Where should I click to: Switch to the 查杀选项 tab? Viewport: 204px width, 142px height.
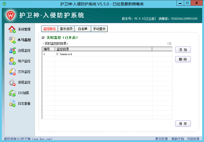(66, 29)
